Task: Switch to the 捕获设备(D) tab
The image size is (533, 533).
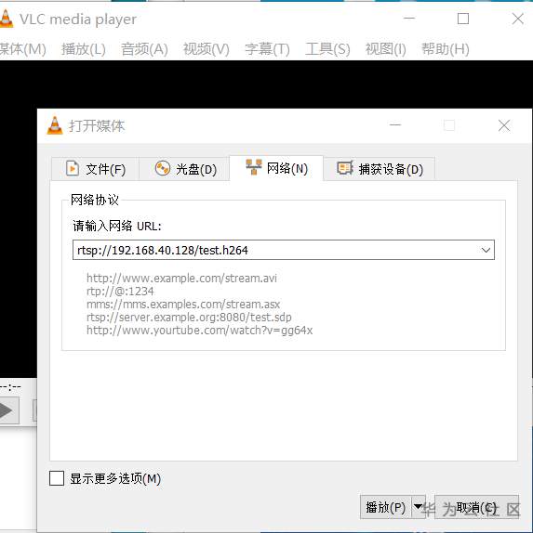Action: tap(380, 169)
